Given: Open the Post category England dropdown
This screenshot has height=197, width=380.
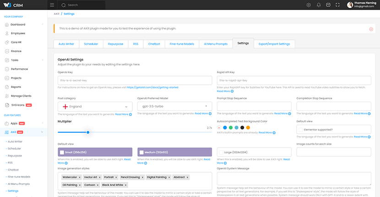Looking at the screenshot, I should pyautogui.click(x=95, y=106).
